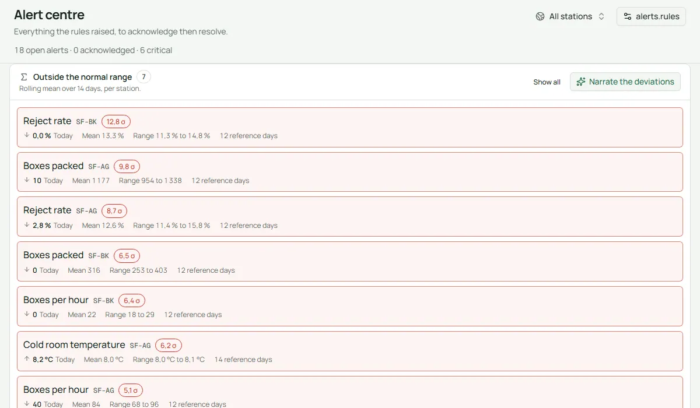The width and height of the screenshot is (700, 408).
Task: Click the 12,8 σ deviation badge
Action: pyautogui.click(x=116, y=121)
